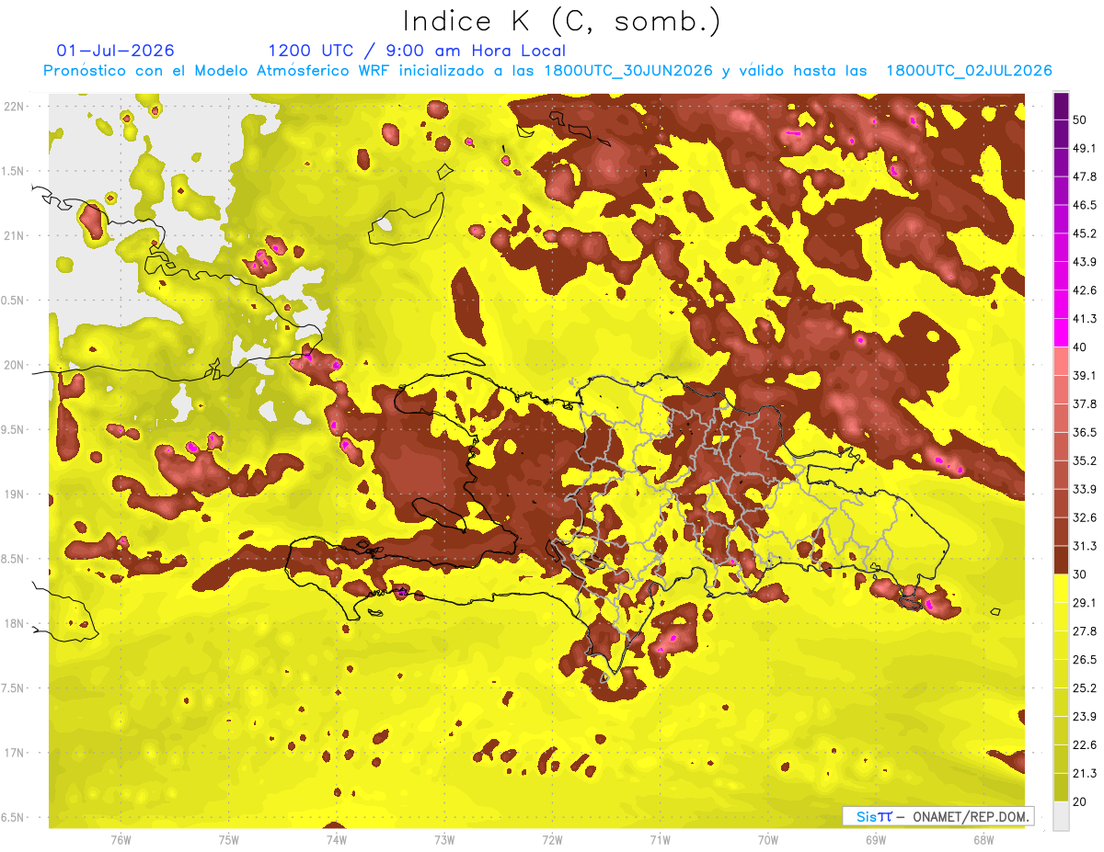Click the "Indice K (C, somb.)" title
Screen dimensions: 1104x852
[x=562, y=22]
